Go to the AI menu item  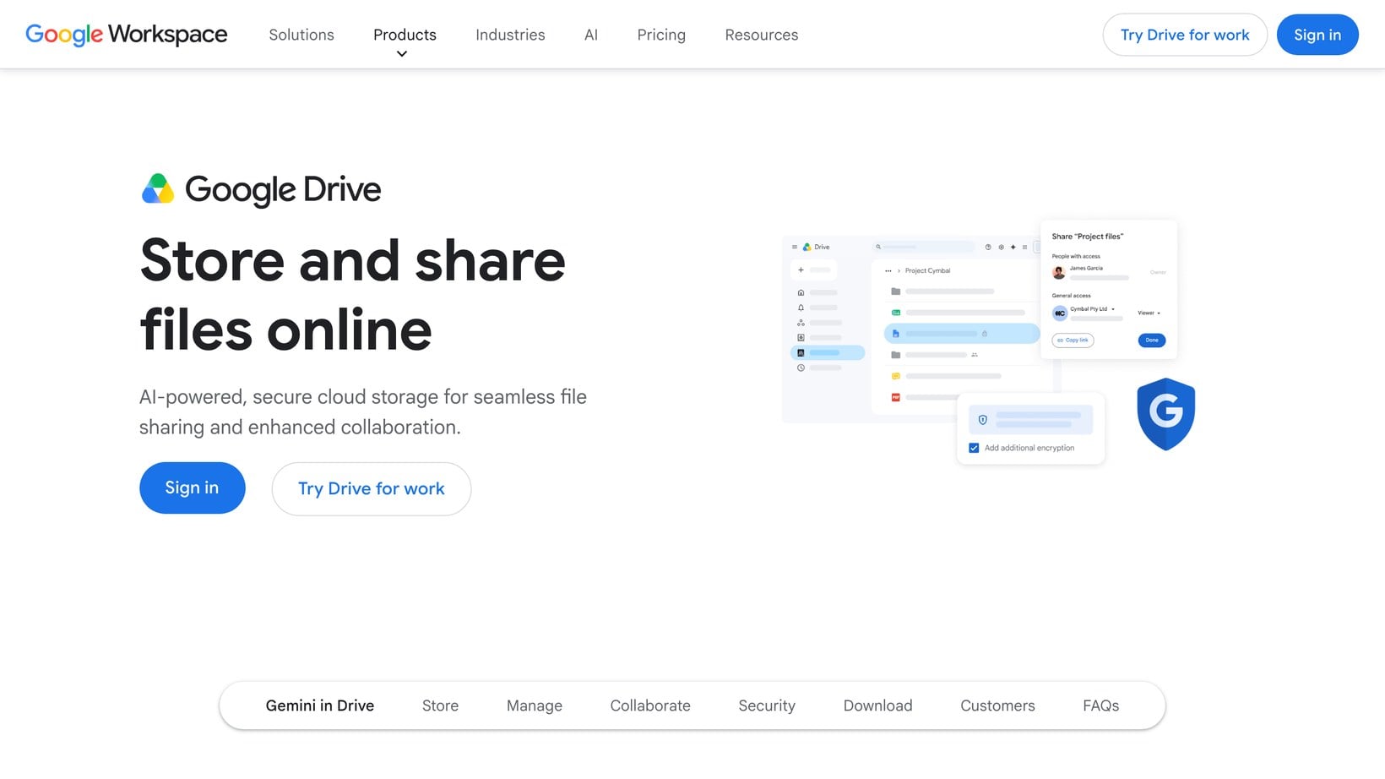591,35
